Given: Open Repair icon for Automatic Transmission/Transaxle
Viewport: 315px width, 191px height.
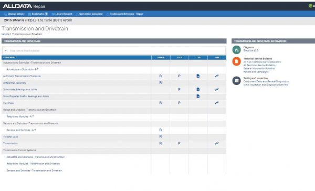Looking at the screenshot, I should [x=161, y=76].
